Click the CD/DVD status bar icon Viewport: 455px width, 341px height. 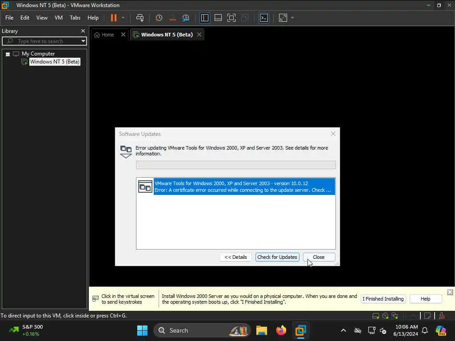point(385,316)
